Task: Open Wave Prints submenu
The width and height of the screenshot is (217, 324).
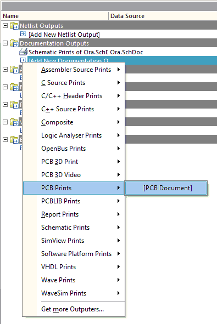Action: (x=74, y=280)
